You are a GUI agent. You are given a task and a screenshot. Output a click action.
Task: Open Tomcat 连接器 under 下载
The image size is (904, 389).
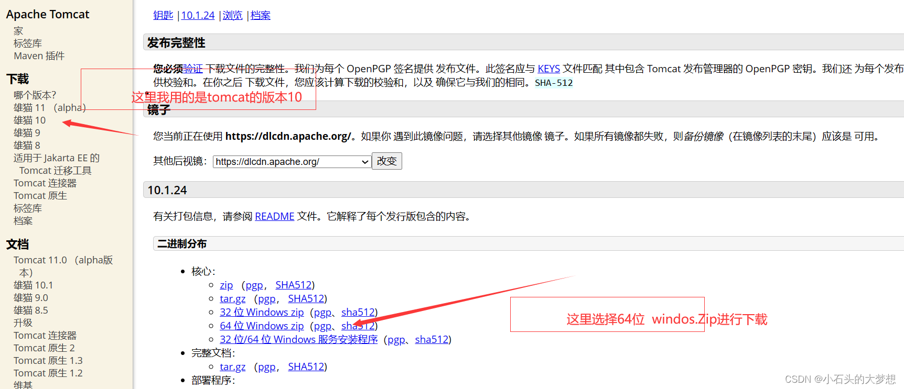pyautogui.click(x=45, y=183)
